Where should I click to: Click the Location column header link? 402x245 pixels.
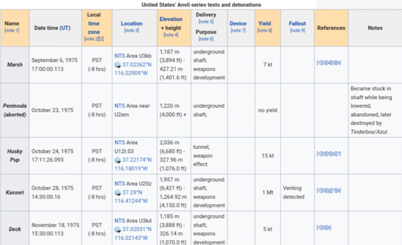coord(131,24)
